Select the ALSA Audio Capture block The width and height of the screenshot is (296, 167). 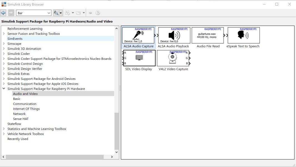138,35
